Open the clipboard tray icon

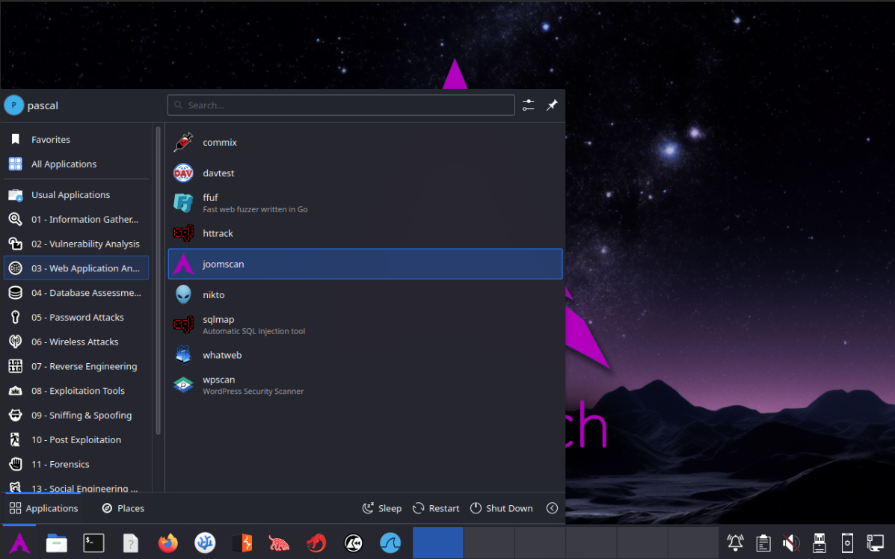click(763, 543)
